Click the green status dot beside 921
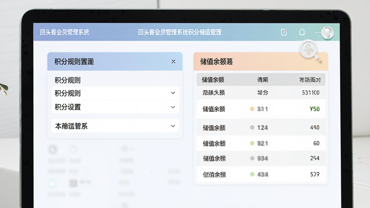This screenshot has width=370, height=208. [252, 143]
